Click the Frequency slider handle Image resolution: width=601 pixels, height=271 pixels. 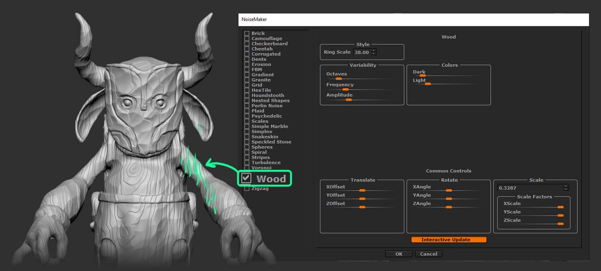click(x=346, y=89)
